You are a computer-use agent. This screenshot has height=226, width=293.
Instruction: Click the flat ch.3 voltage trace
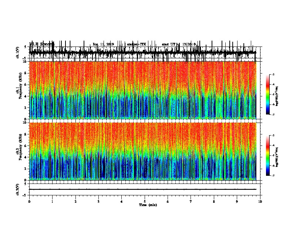pyautogui.click(x=143, y=189)
